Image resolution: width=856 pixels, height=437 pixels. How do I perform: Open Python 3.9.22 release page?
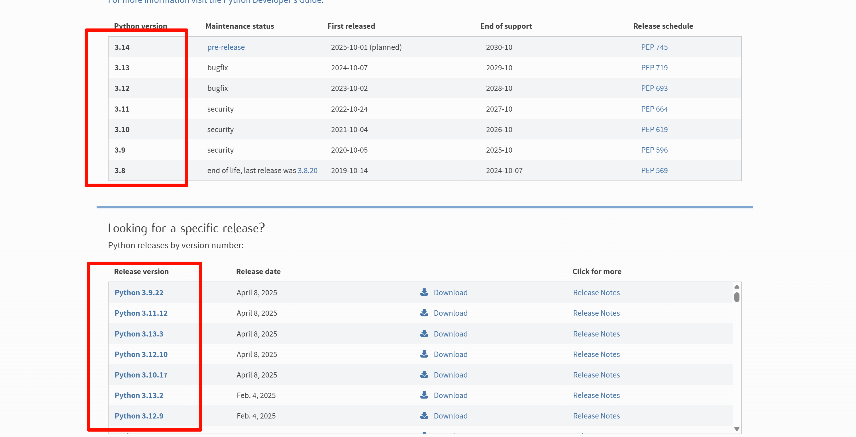pos(138,293)
